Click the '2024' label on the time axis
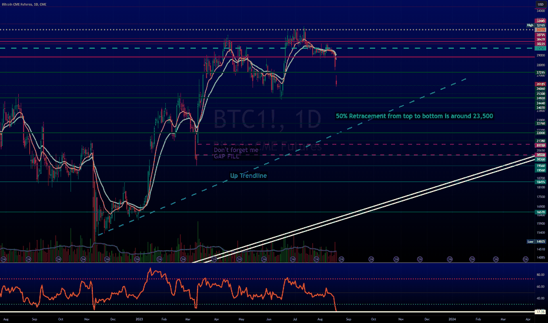Image resolution: width=548 pixels, height=323 pixels. click(x=452, y=319)
